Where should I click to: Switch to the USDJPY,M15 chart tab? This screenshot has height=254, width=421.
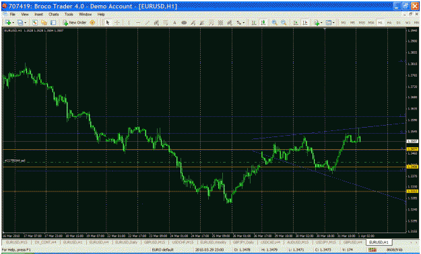[x=325, y=243]
